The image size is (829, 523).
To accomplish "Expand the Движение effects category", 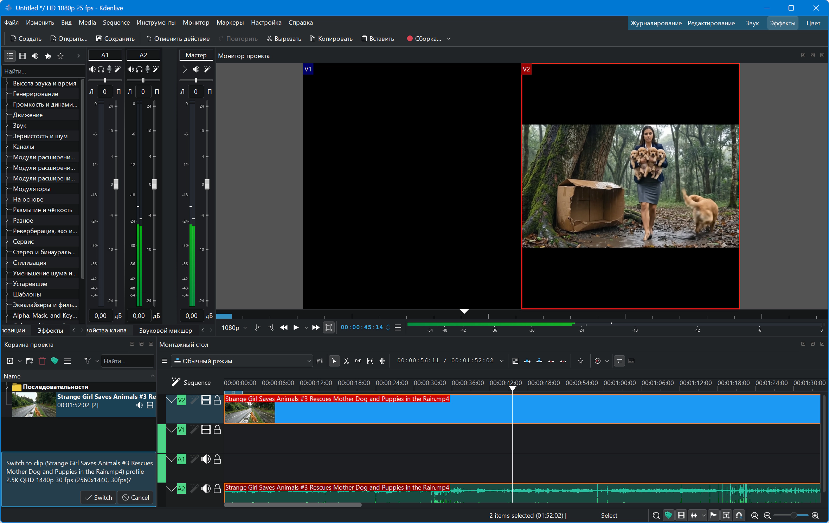I will tap(7, 115).
